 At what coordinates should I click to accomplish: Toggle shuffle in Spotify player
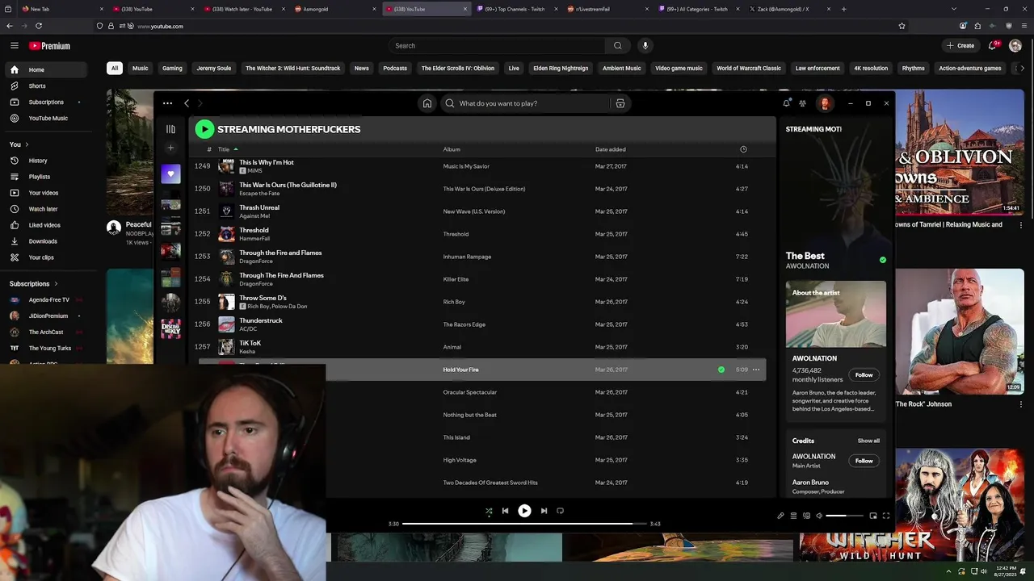tap(489, 511)
